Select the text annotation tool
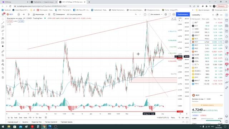The height and width of the screenshot is (129, 229). pyautogui.click(x=3, y=35)
